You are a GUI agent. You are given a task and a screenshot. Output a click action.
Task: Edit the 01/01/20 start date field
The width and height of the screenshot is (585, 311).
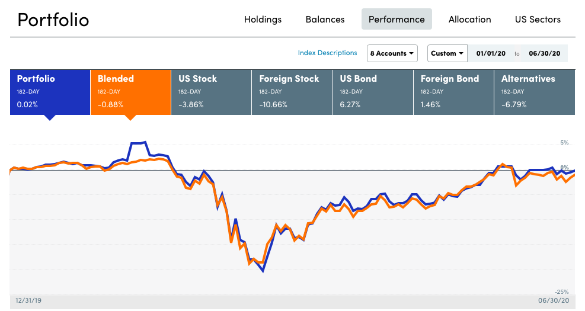491,53
